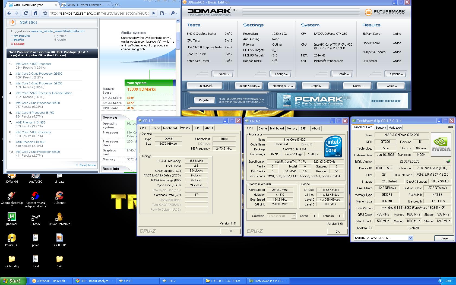The image size is (456, 285).
Task: Click the PCMark05 banner
Action: (x=342, y=101)
